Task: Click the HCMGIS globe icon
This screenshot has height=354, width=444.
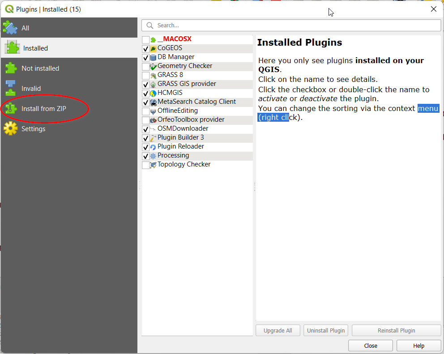Action: click(x=153, y=94)
